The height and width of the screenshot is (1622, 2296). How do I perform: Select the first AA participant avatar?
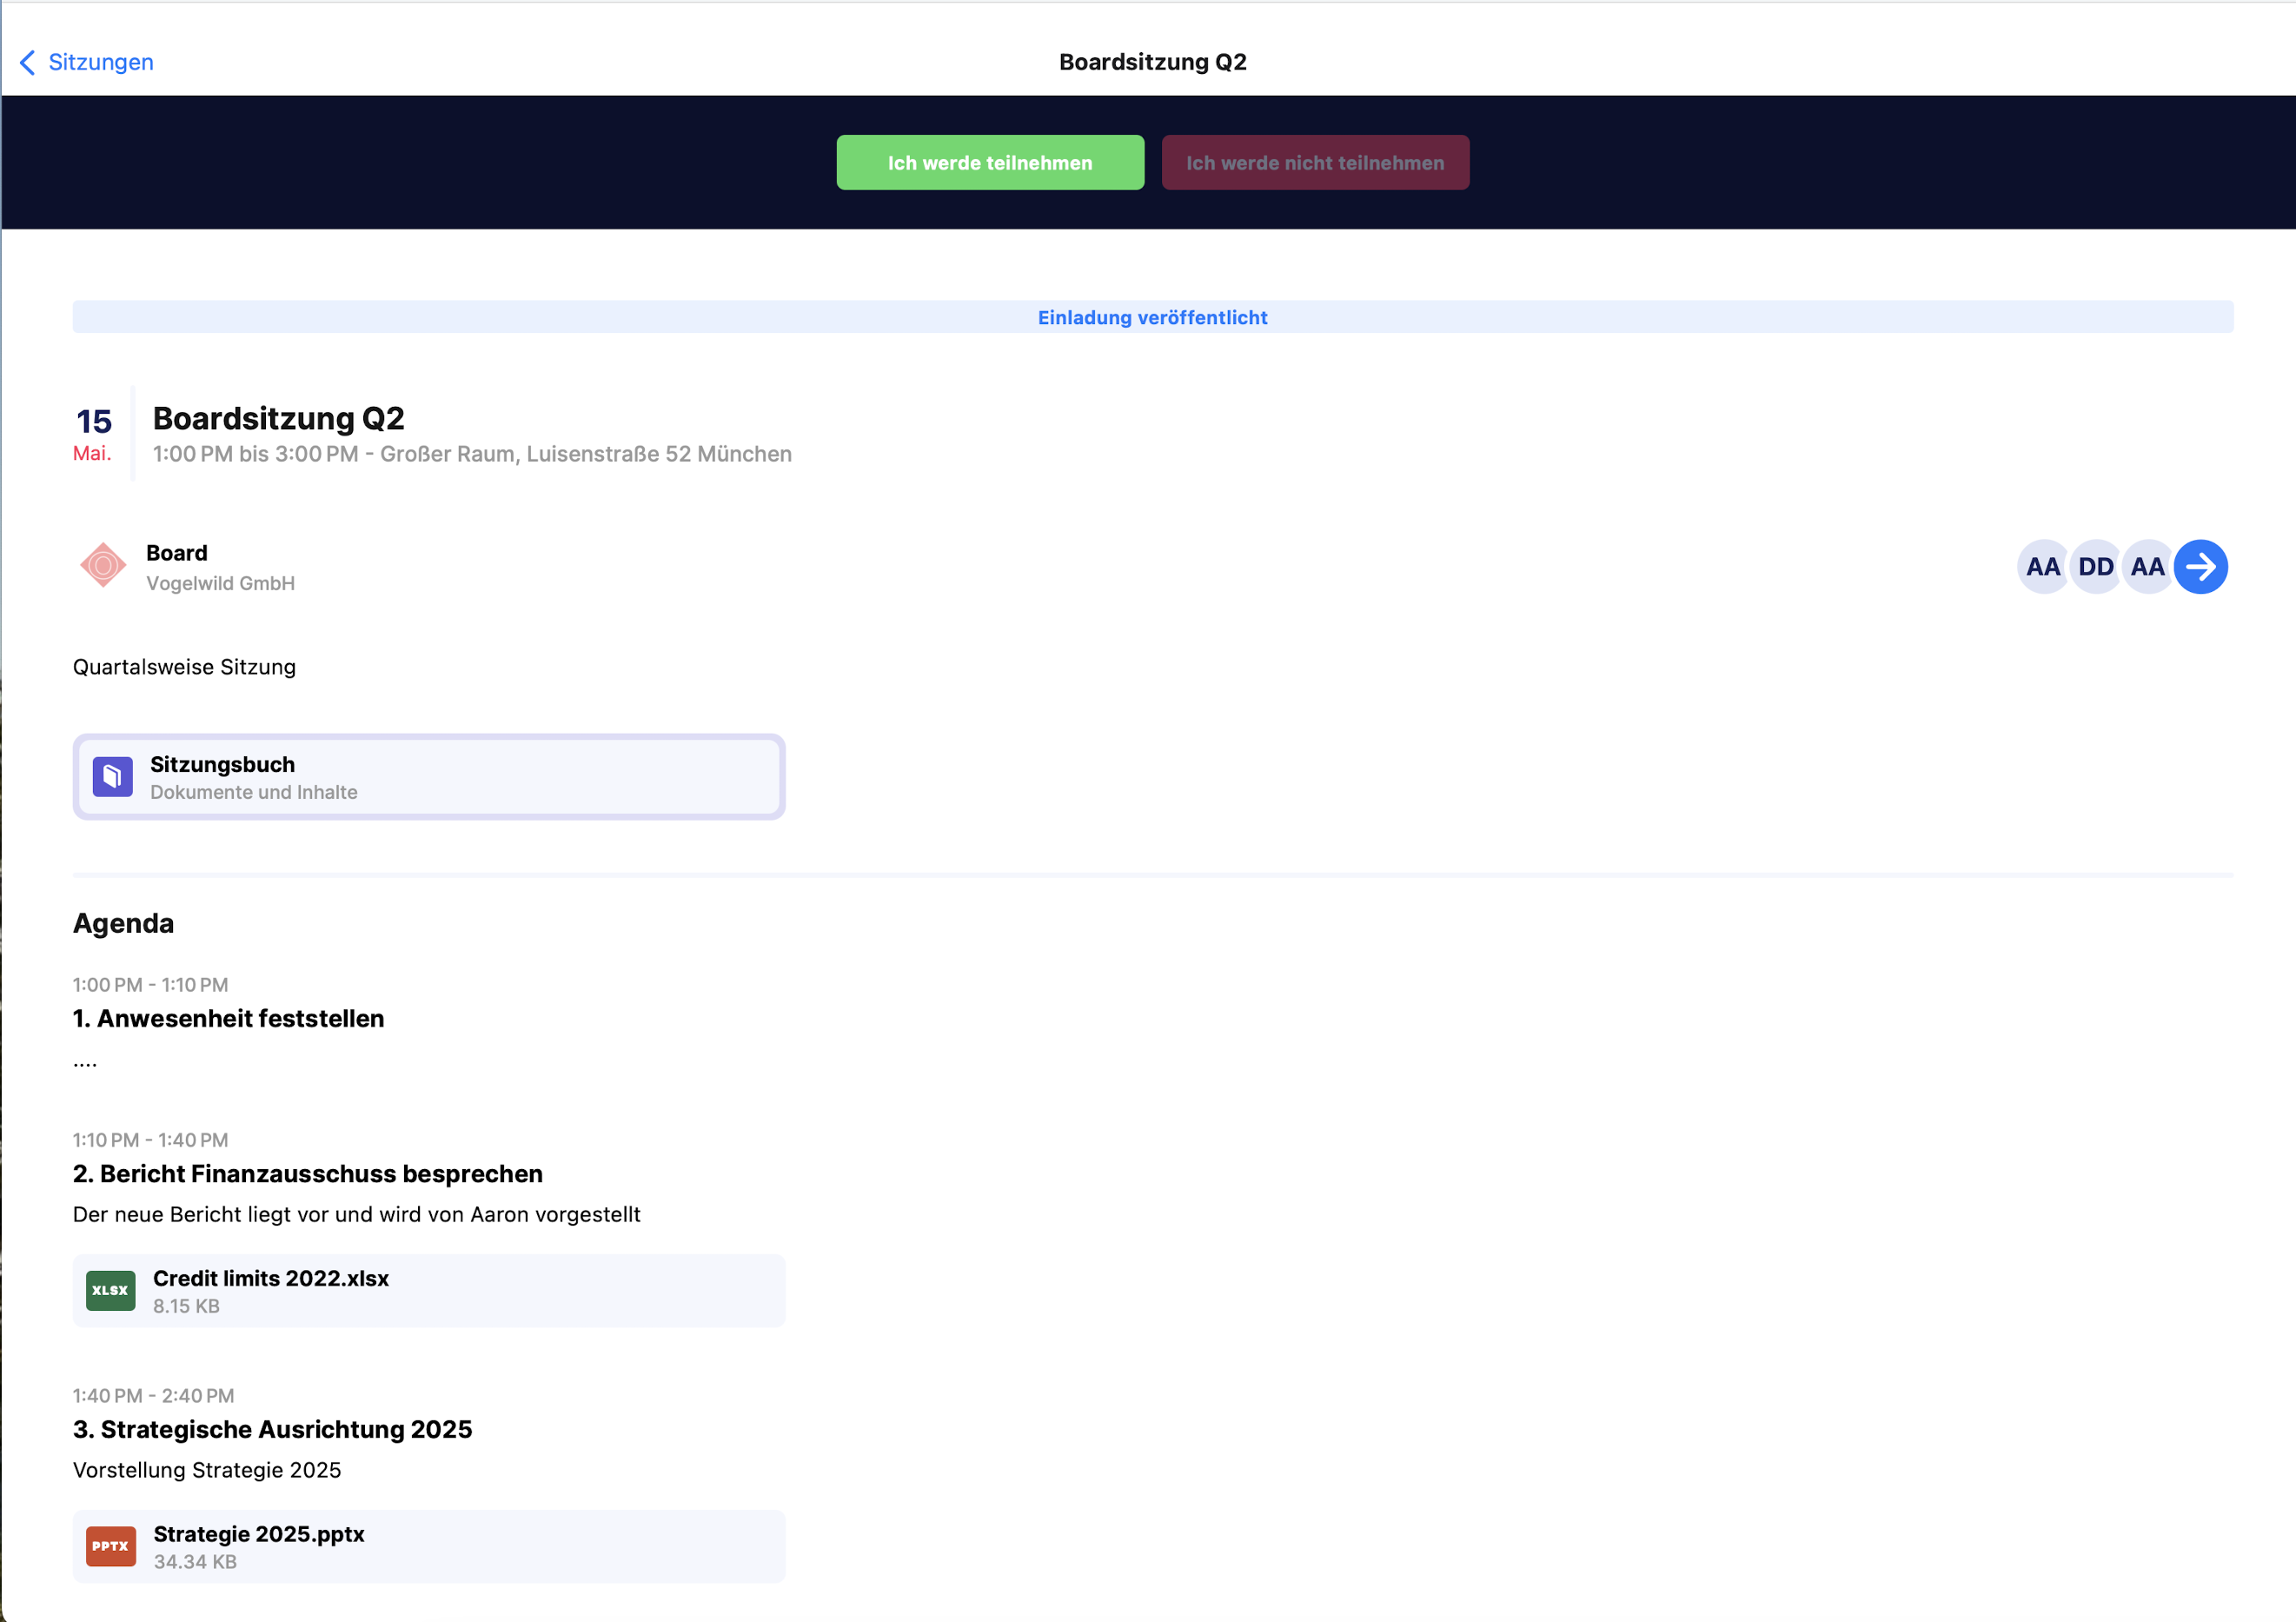coord(2043,567)
